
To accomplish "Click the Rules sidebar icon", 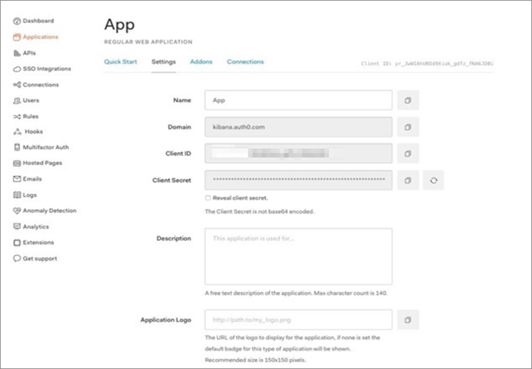I will [17, 115].
